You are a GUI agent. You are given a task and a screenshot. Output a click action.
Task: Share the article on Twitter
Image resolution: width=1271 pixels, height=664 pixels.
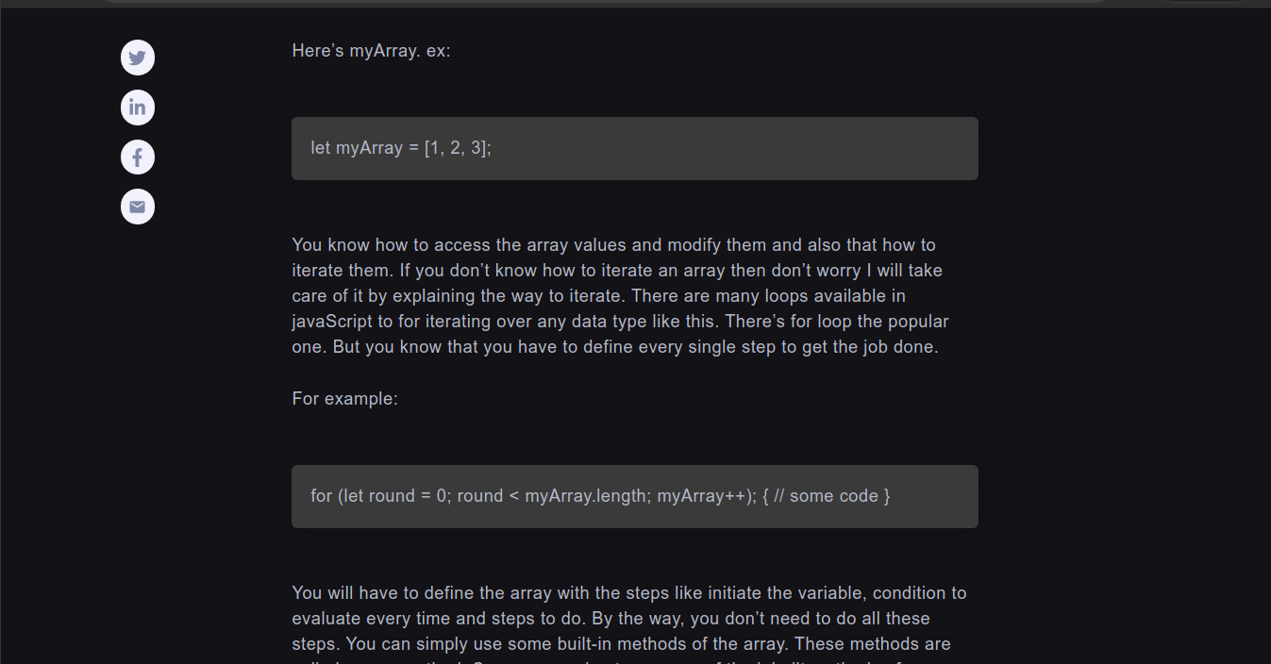pyautogui.click(x=138, y=58)
